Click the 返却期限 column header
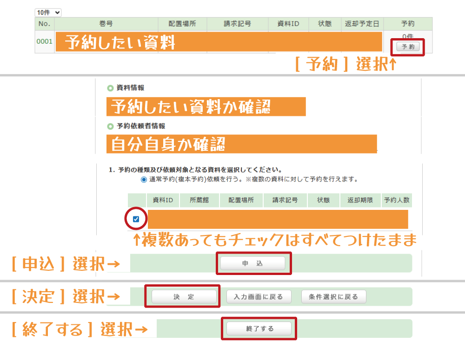 click(x=360, y=201)
